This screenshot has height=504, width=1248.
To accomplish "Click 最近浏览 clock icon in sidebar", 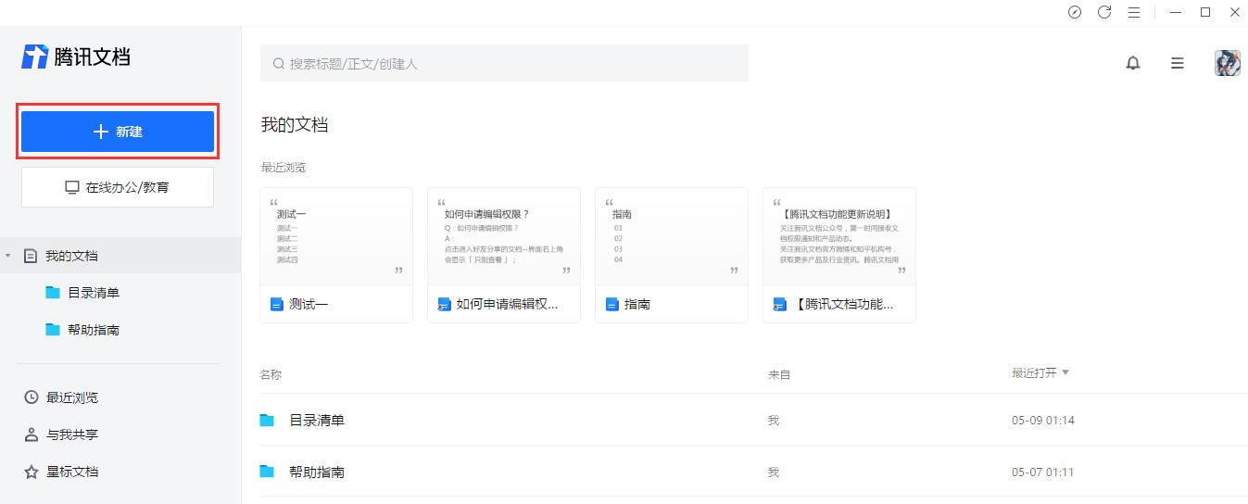I will 31,397.
